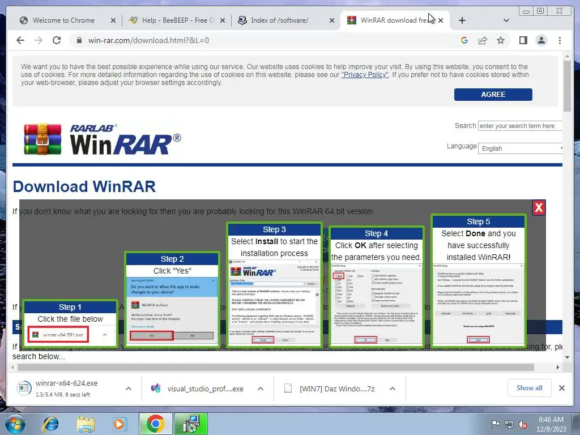Viewport: 580px width, 435px height.
Task: Switch to Index of /software/ tab
Action: (279, 20)
